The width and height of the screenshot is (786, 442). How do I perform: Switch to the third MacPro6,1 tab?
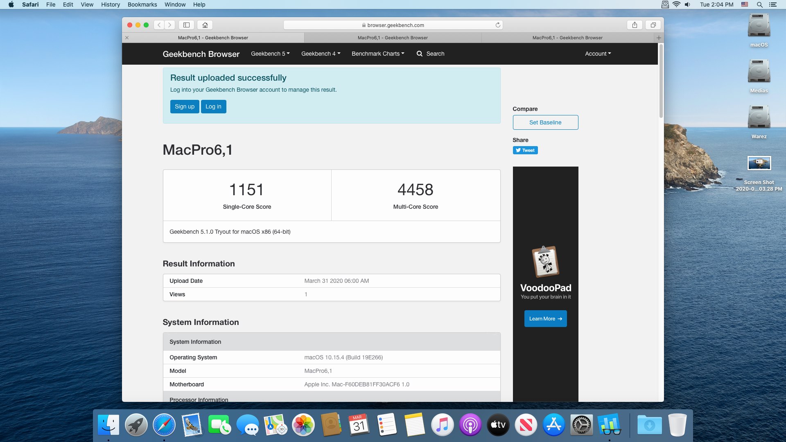567,38
